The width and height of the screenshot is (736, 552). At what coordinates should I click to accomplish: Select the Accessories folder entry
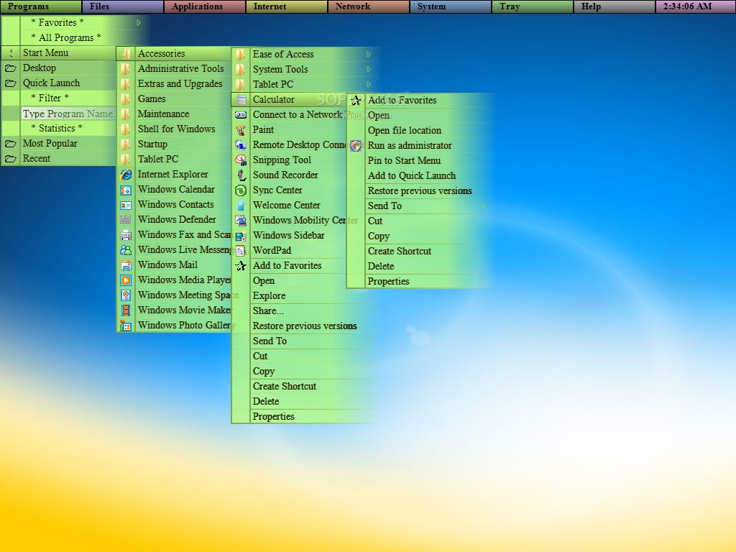tap(174, 53)
